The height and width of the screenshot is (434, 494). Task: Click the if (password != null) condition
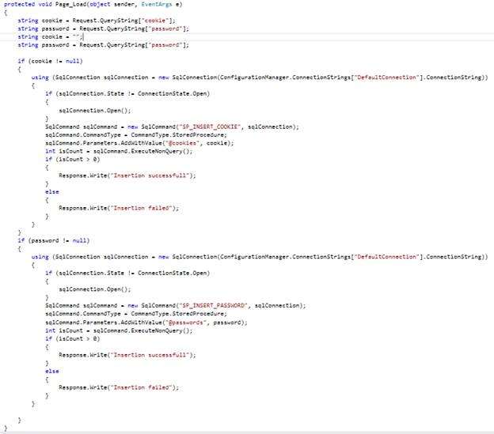click(54, 240)
